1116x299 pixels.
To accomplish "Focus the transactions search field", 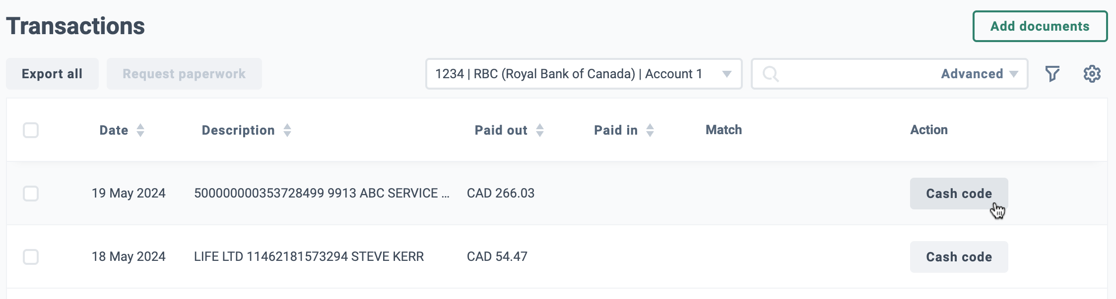I will point(858,74).
